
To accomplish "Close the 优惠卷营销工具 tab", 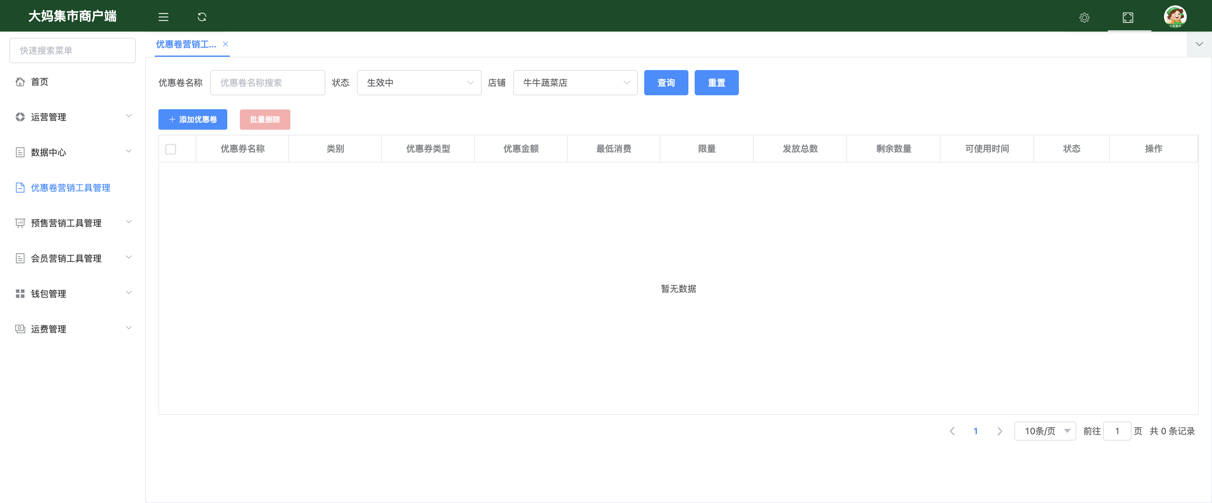I will click(x=225, y=44).
